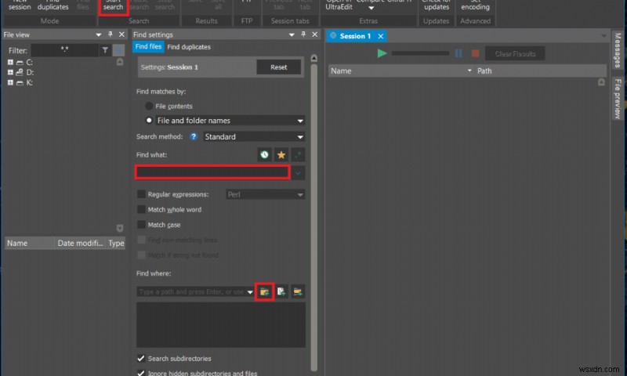Click New session in the ribbon

[x=20, y=5]
